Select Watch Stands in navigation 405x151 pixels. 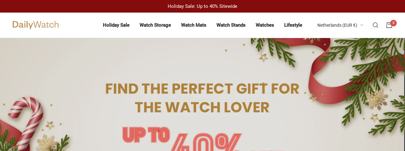coord(231,25)
